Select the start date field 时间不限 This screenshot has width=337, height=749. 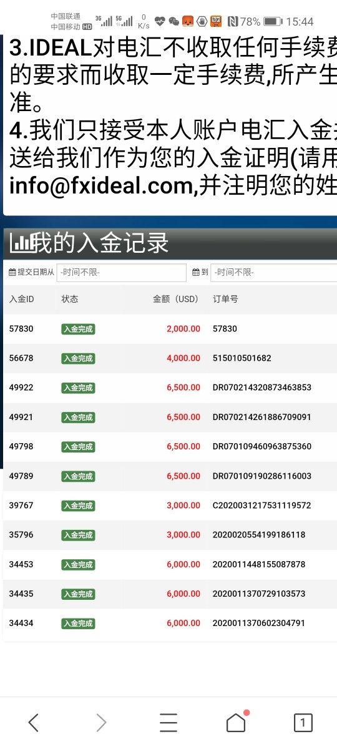click(x=122, y=273)
